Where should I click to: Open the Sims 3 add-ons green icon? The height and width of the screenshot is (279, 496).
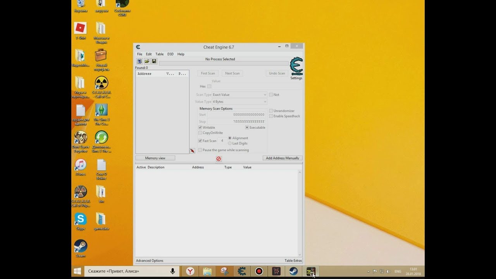[x=101, y=142]
